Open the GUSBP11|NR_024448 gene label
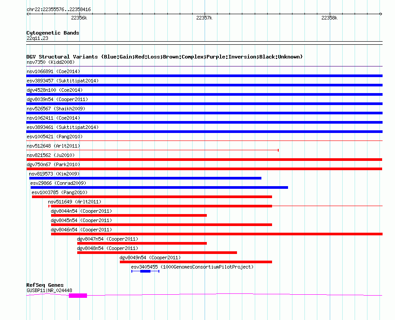Viewport: 395px width, 320px height. pyautogui.click(x=49, y=290)
